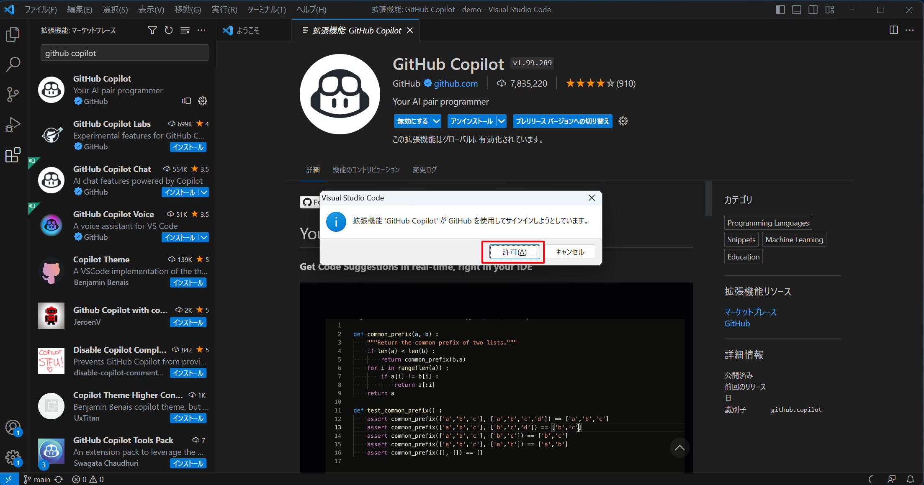Click キャンセル in the dialog

pos(570,252)
